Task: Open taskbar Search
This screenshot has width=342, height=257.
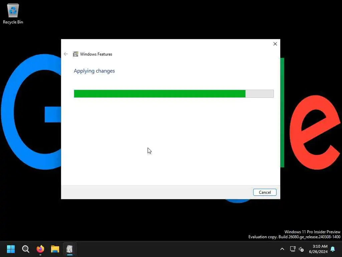Action: [25, 249]
